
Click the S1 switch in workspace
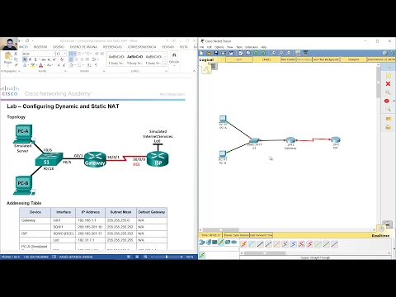click(x=254, y=141)
